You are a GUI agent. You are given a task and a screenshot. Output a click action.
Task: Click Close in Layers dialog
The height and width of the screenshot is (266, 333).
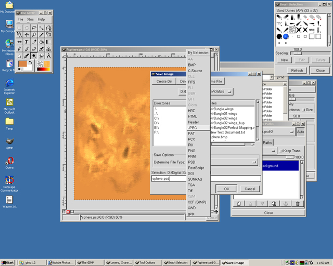point(268,212)
